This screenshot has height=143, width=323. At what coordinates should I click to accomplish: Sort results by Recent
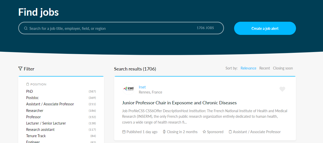pyautogui.click(x=264, y=68)
